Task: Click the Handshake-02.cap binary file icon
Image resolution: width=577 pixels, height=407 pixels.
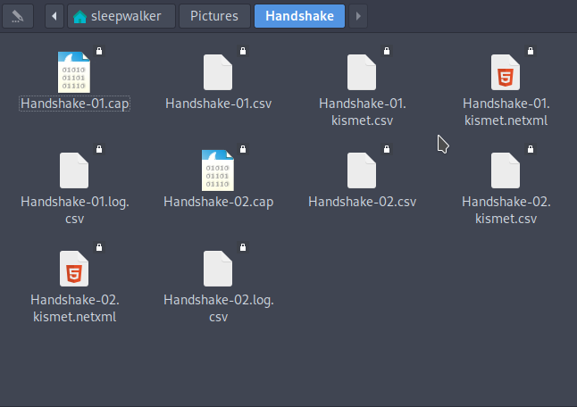Action: [218, 170]
